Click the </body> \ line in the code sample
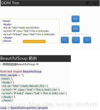Viewport: 100px width, 110px height. 8,97
